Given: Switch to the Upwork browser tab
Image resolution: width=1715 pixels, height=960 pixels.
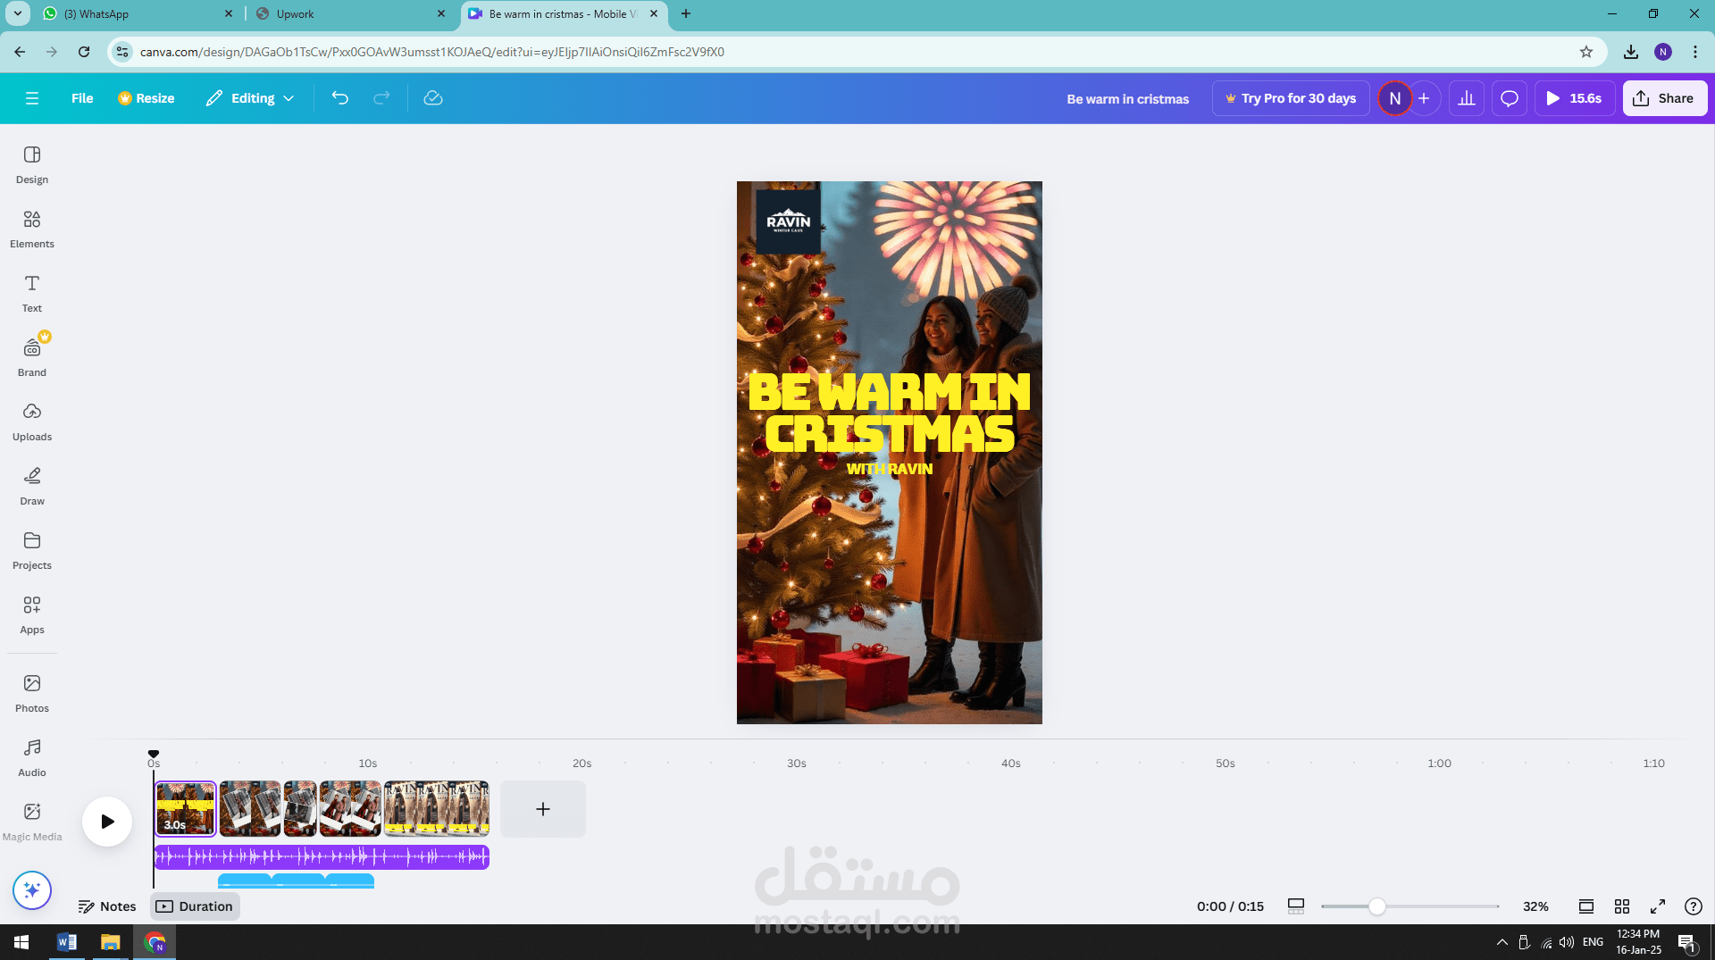Looking at the screenshot, I should click(x=350, y=14).
